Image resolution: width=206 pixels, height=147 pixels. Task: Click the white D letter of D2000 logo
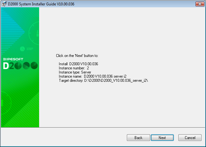[x=6, y=66]
